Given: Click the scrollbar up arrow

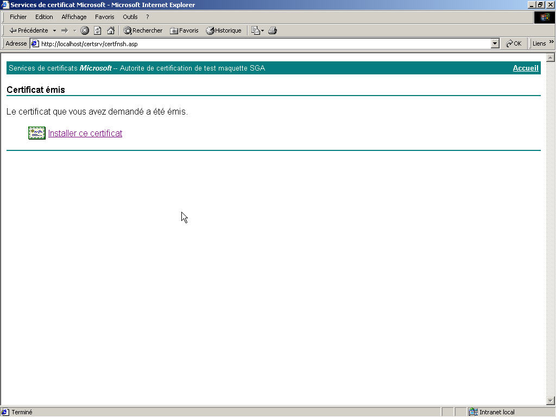Looking at the screenshot, I should pos(551,58).
